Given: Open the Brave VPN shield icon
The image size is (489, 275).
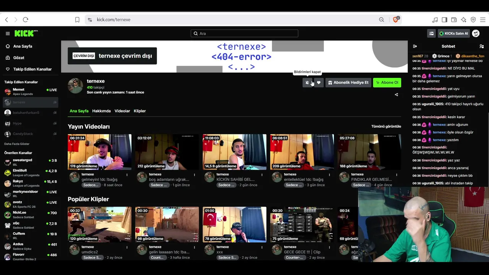Looking at the screenshot, I should 473,19.
